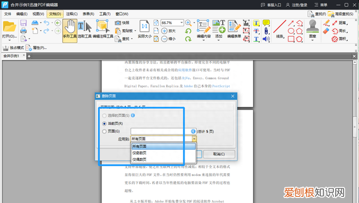Click the 取消(C) button
359x203 pixels.
[x=219, y=154]
